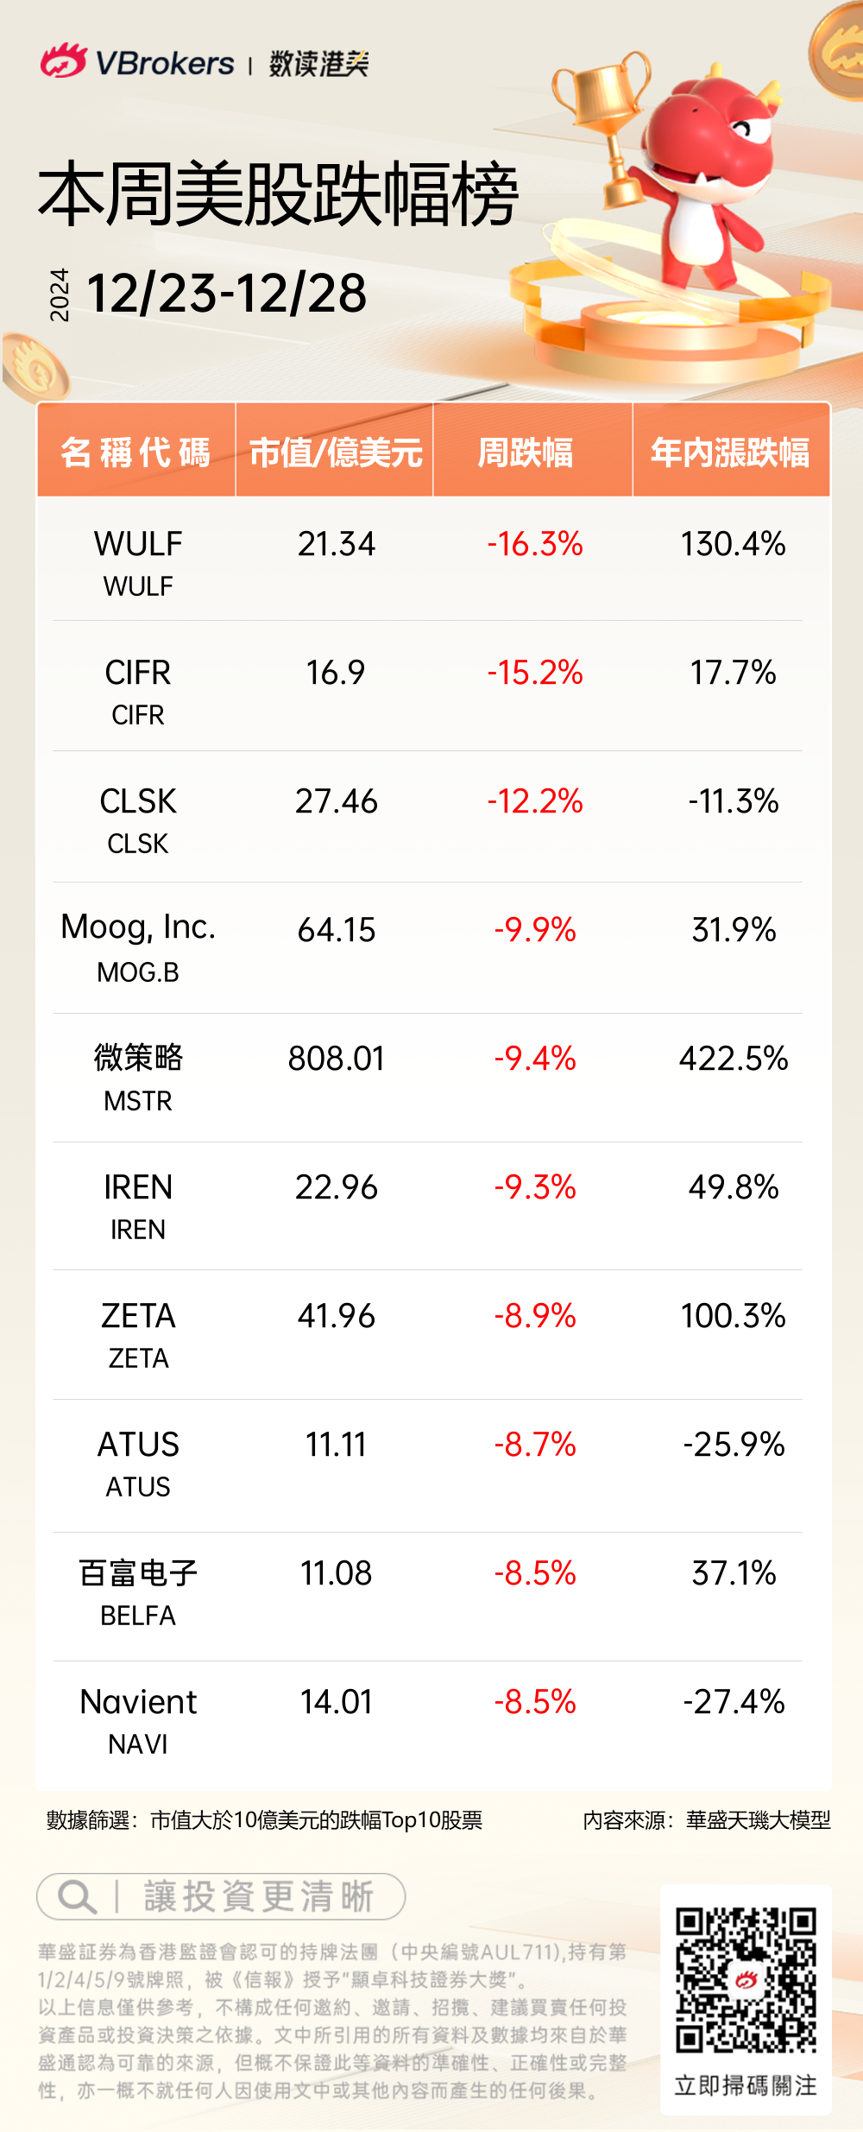Select the 周跌幅 column header
This screenshot has width=863, height=2132.
pos(525,452)
